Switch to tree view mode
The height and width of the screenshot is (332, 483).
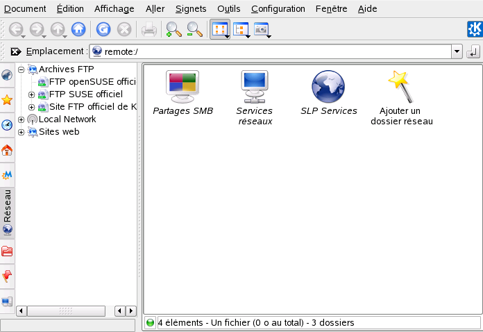tap(241, 30)
